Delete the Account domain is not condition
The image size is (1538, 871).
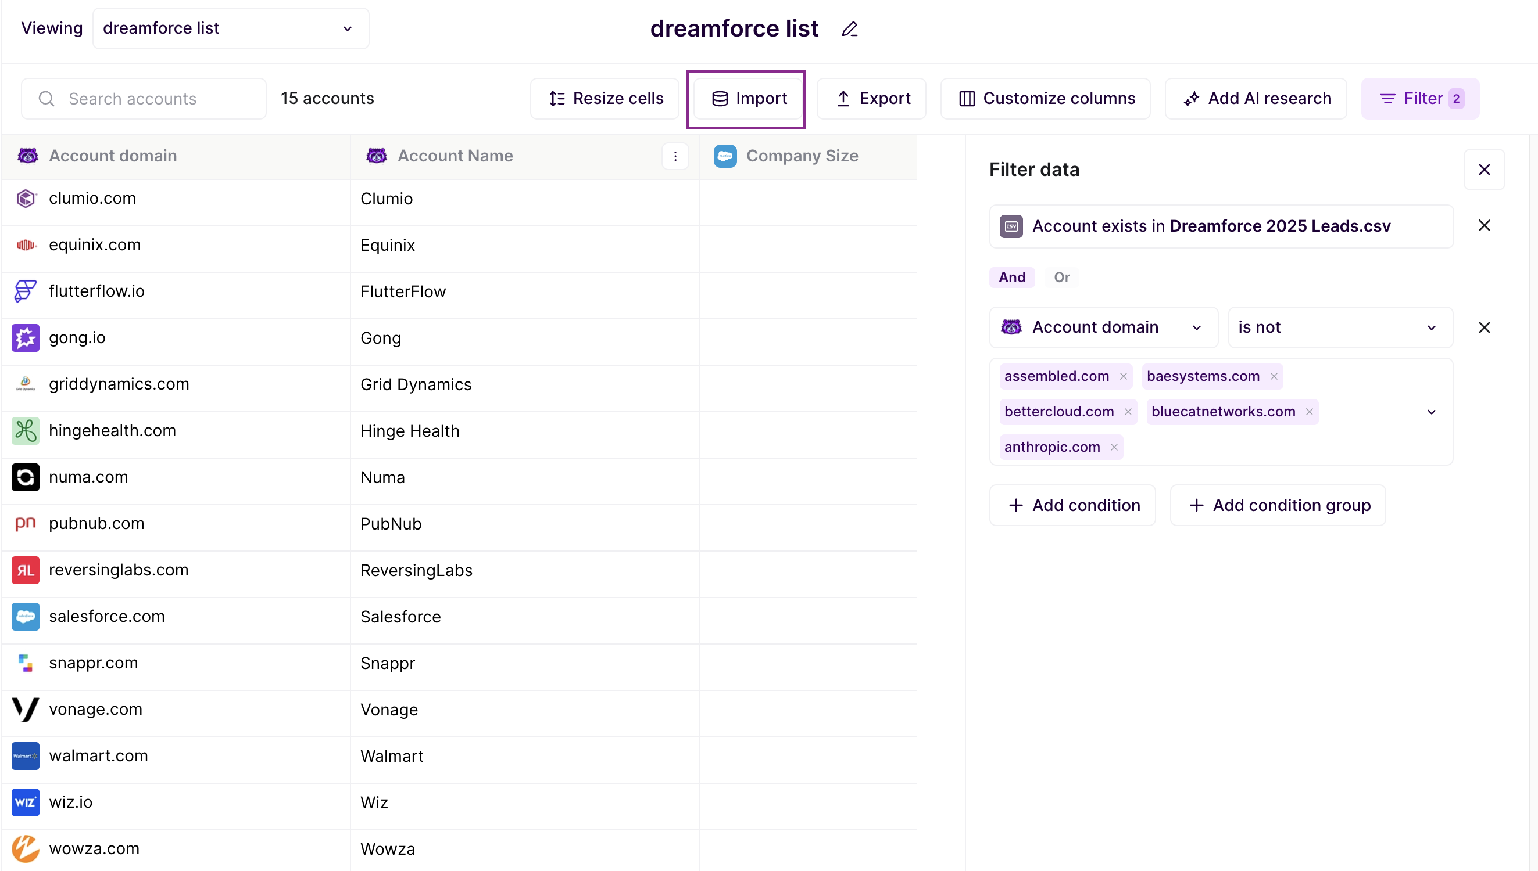point(1484,328)
